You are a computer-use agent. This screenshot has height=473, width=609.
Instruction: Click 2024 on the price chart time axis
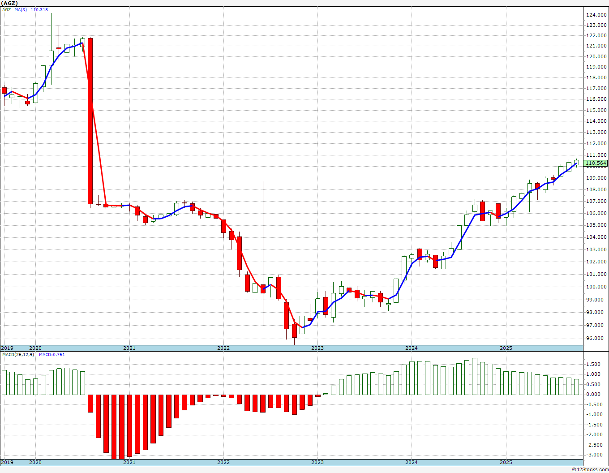coord(412,348)
